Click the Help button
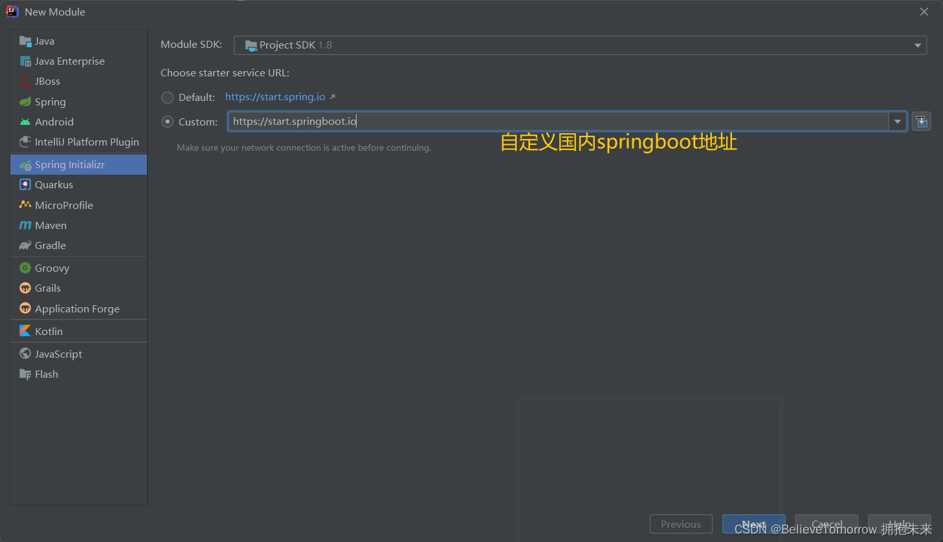Image resolution: width=943 pixels, height=542 pixels. click(x=900, y=524)
